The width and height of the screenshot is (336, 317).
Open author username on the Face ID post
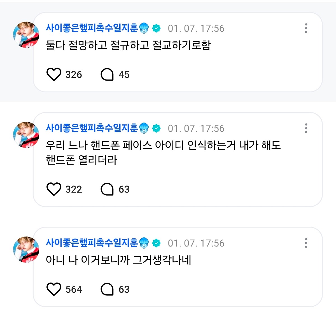coord(92,128)
